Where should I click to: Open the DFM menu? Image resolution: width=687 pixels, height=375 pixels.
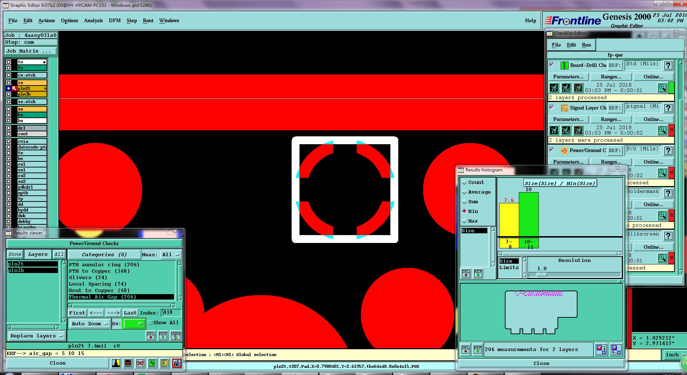click(x=115, y=21)
